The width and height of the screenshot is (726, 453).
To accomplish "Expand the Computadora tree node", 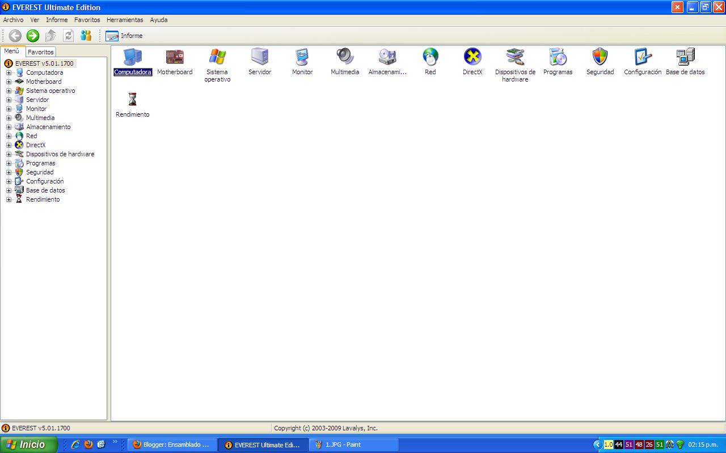I will 9,72.
